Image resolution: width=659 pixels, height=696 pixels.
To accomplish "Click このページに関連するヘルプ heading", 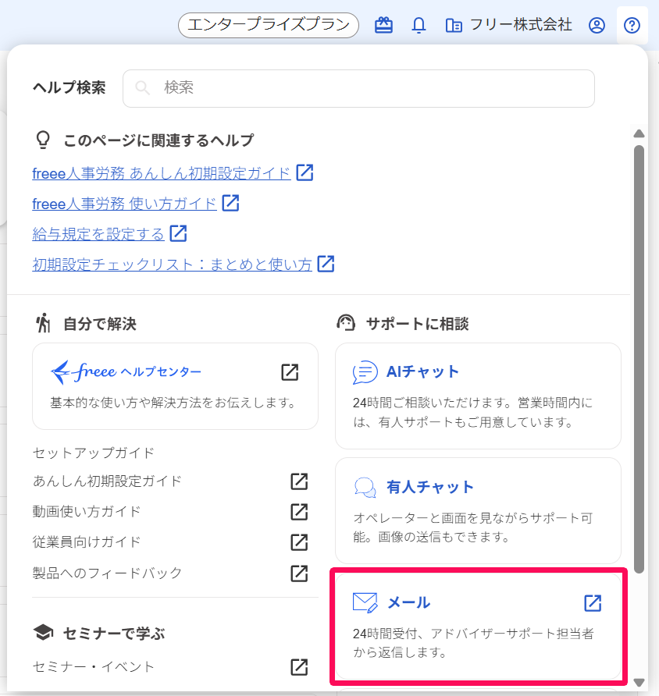I will pos(159,140).
